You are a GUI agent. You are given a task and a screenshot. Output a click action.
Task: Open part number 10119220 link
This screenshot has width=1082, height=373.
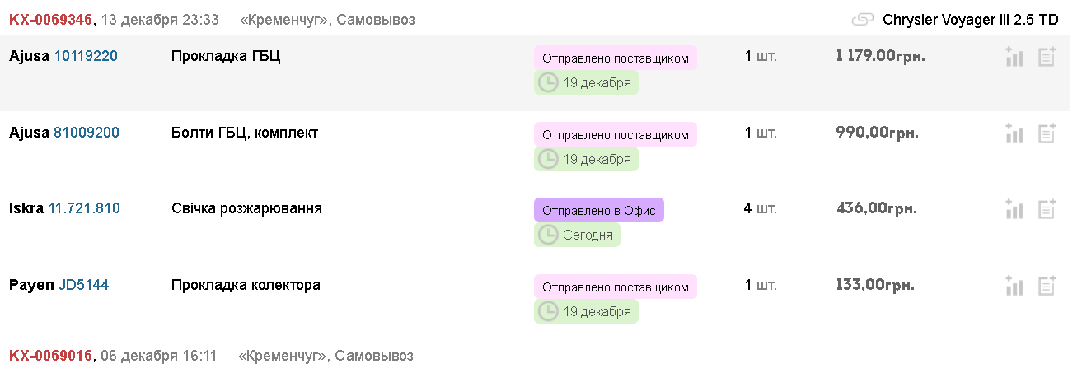(86, 57)
